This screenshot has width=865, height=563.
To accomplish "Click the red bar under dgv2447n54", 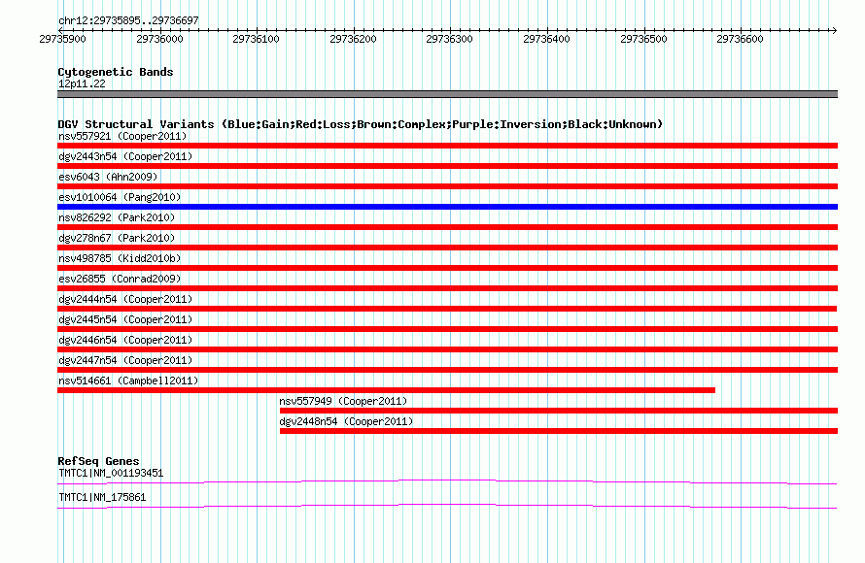I will tap(447, 370).
